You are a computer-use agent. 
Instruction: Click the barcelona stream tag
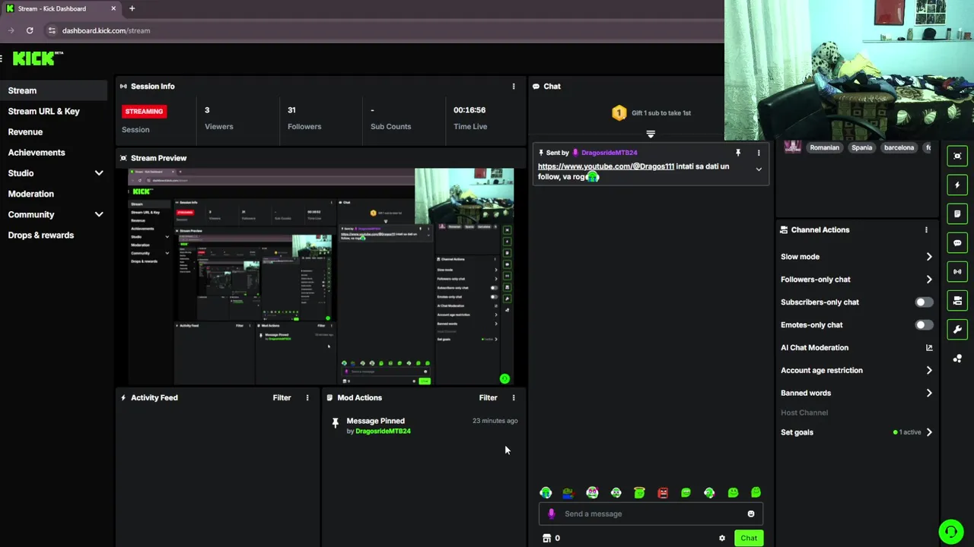pos(899,147)
